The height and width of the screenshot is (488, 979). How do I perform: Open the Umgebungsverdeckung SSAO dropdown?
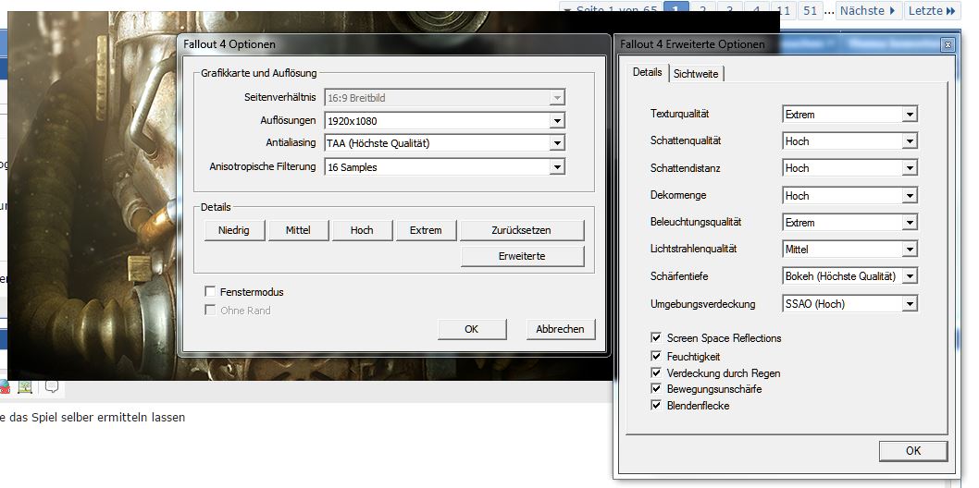click(x=849, y=303)
